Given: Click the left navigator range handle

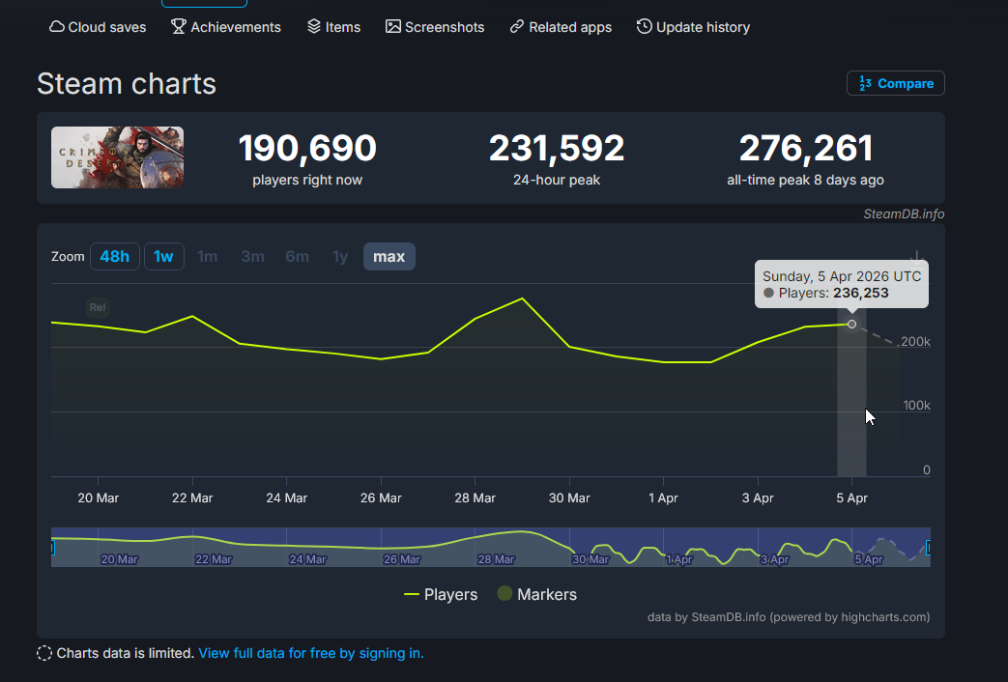Looking at the screenshot, I should pos(52,548).
